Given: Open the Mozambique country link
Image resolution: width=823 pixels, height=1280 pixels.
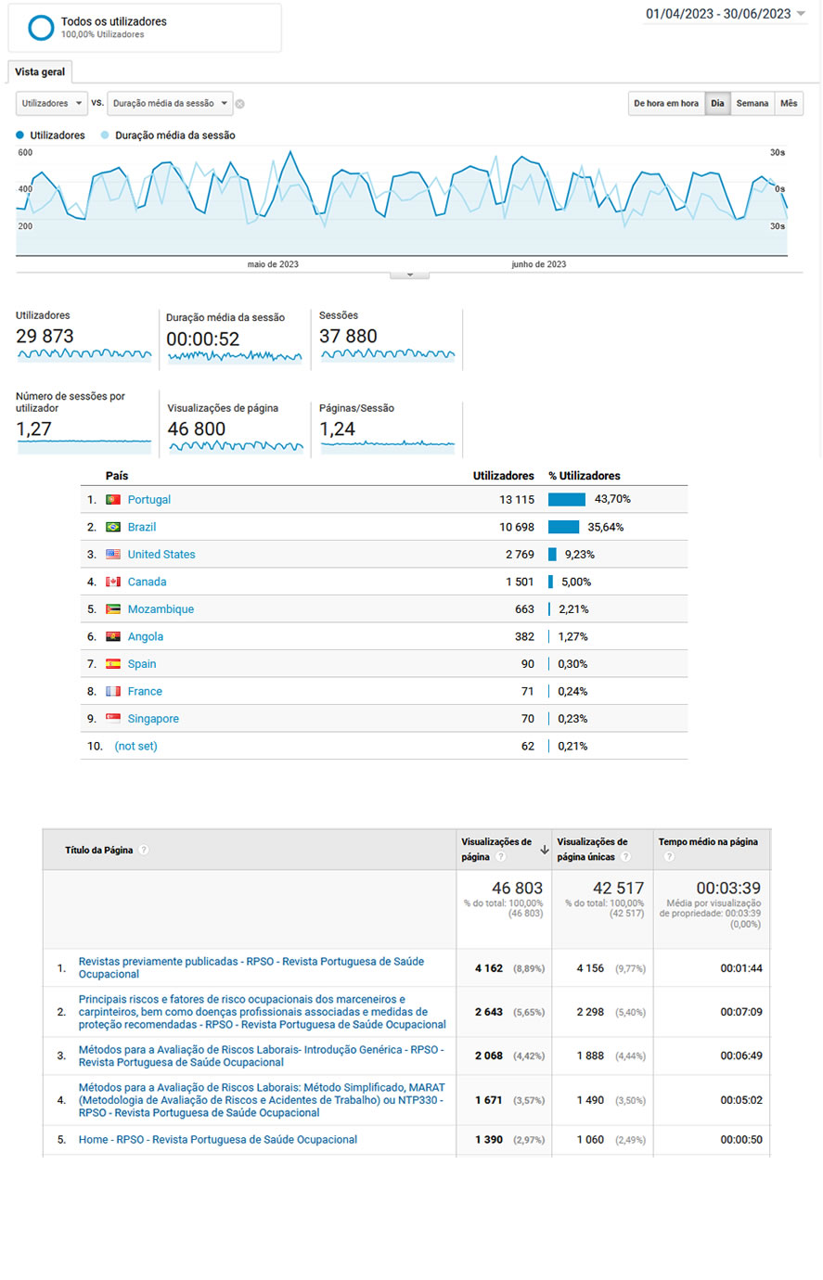Looking at the screenshot, I should [x=161, y=609].
